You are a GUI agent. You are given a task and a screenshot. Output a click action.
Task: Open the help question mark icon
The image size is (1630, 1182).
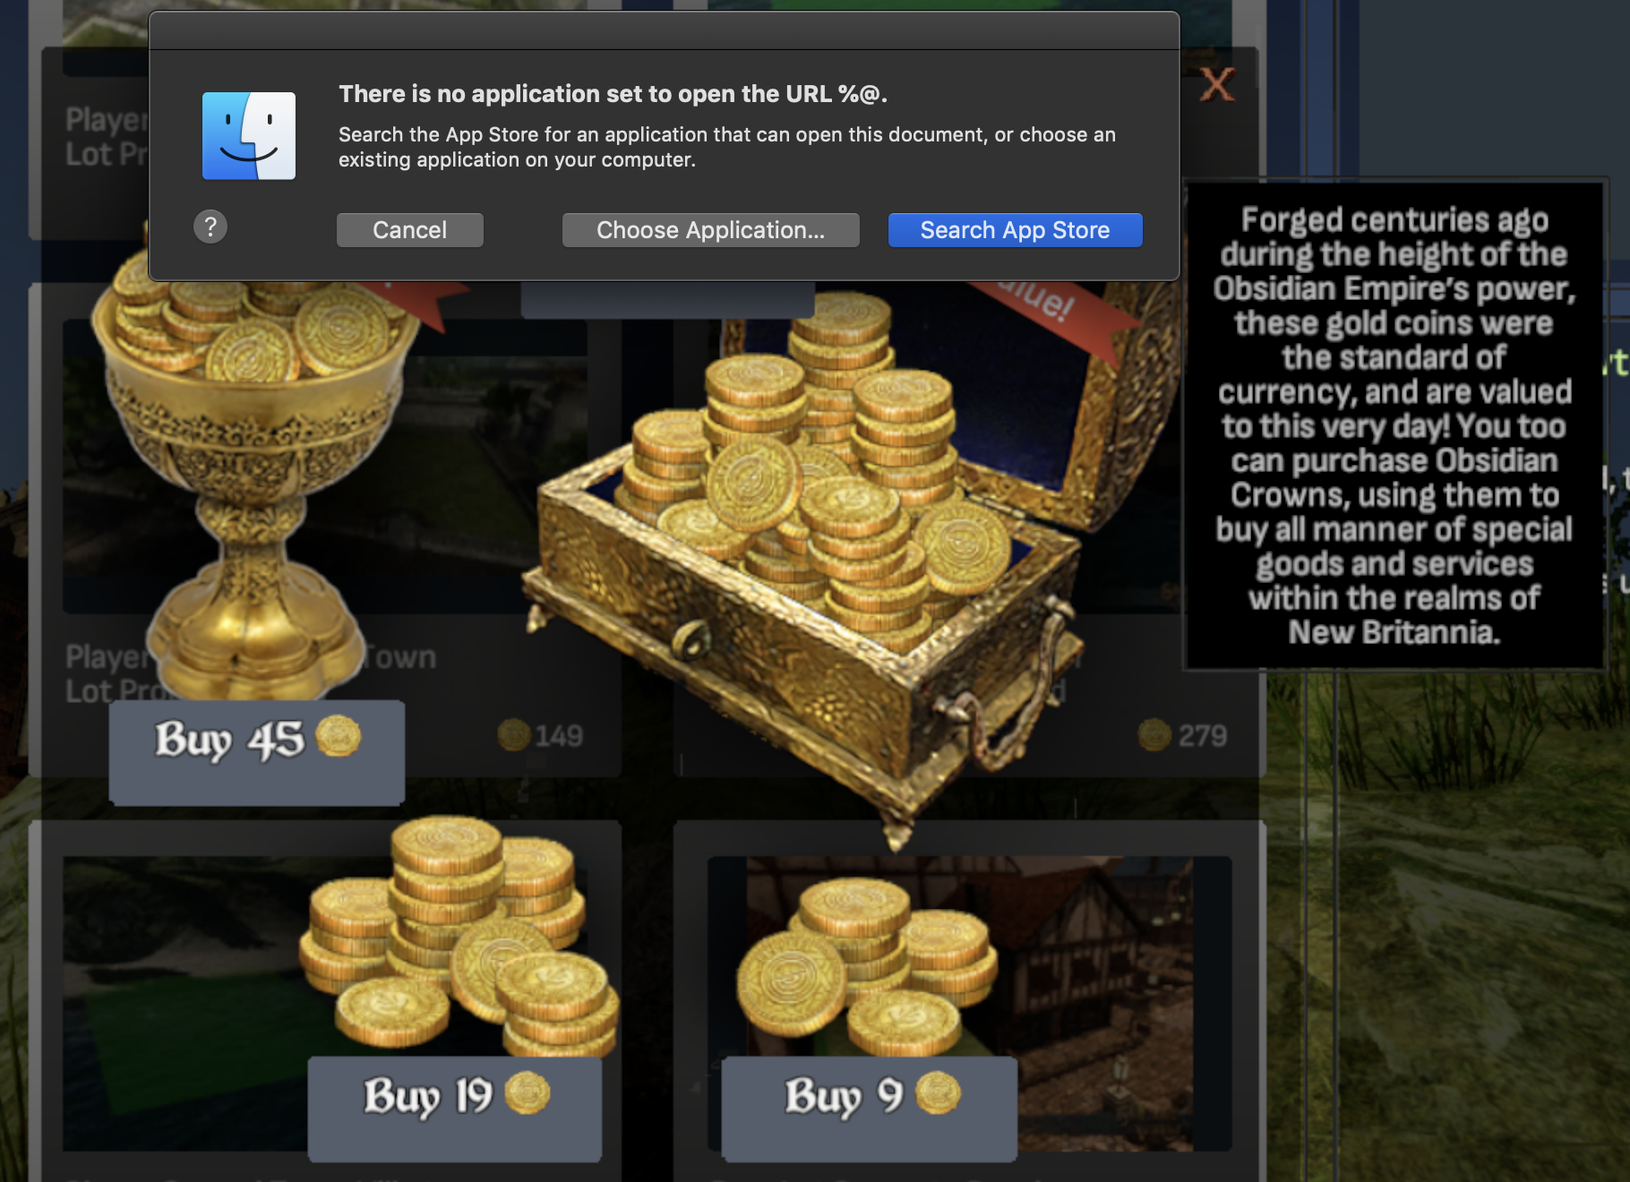pyautogui.click(x=210, y=227)
